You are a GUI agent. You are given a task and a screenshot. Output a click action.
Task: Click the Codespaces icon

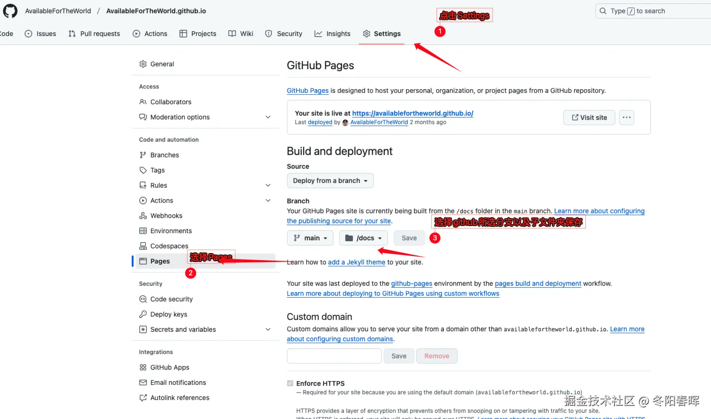point(143,246)
